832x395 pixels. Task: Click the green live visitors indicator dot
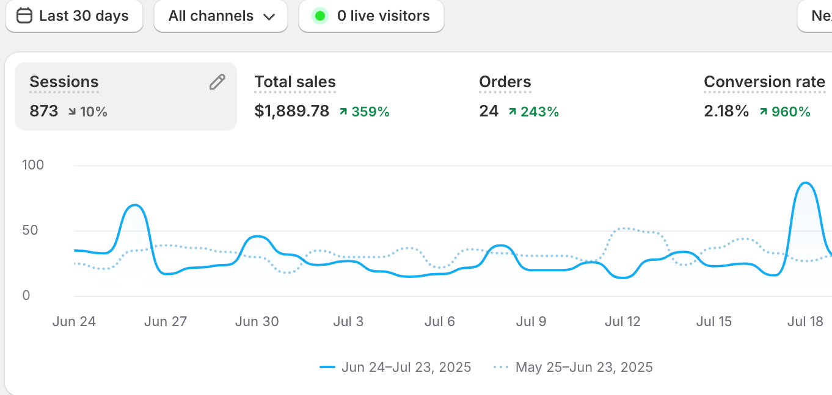point(319,16)
